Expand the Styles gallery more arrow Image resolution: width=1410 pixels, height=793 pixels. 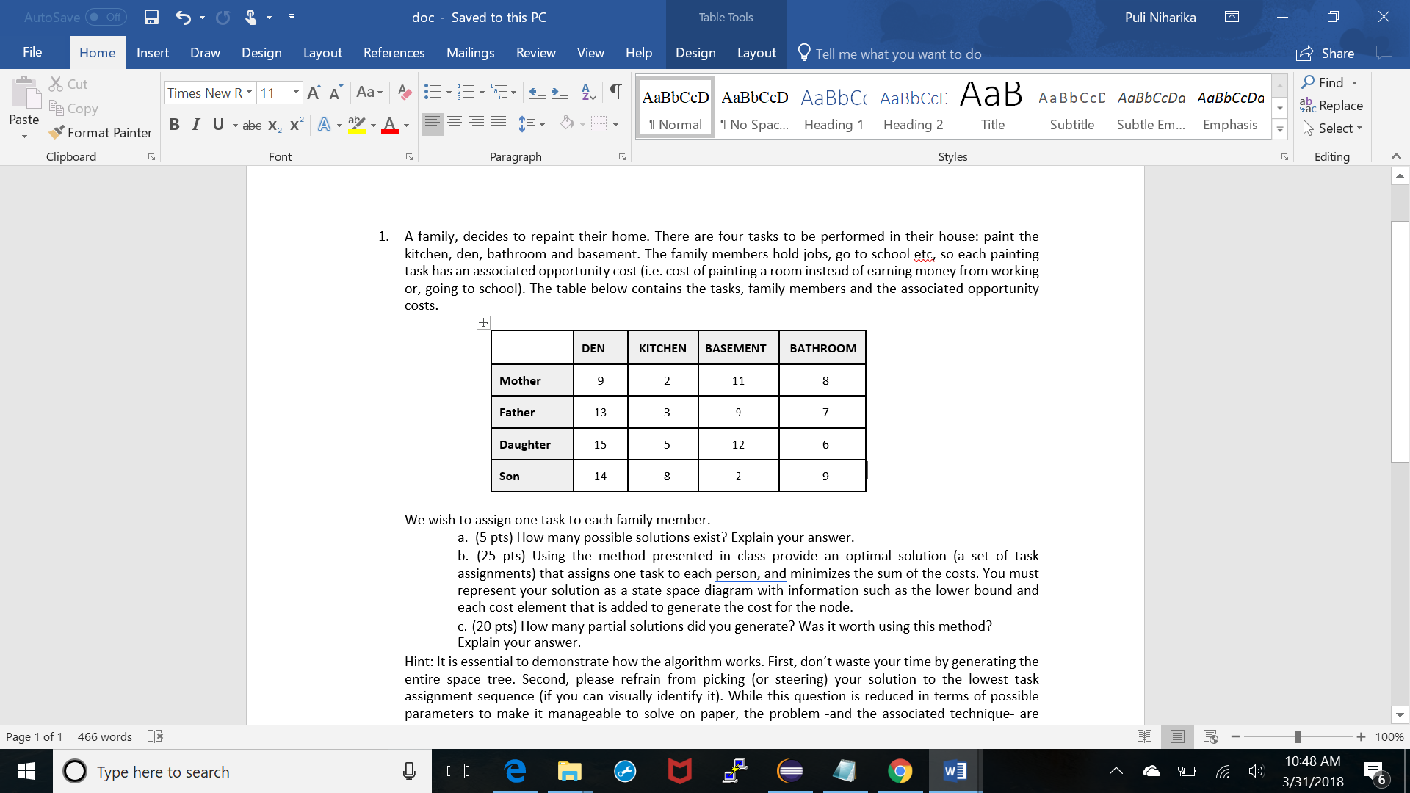click(1280, 130)
